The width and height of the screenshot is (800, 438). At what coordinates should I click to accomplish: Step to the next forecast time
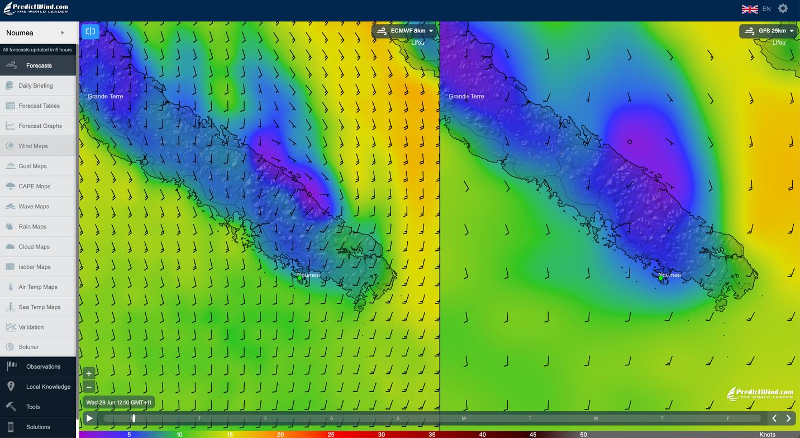pos(788,418)
